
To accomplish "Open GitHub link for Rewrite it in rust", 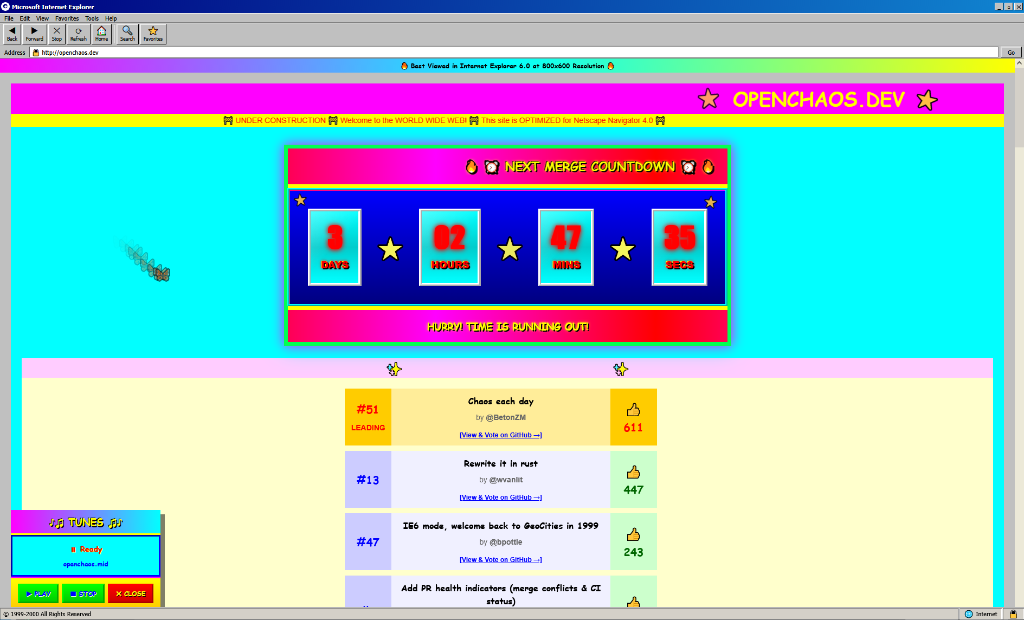I will click(x=500, y=498).
